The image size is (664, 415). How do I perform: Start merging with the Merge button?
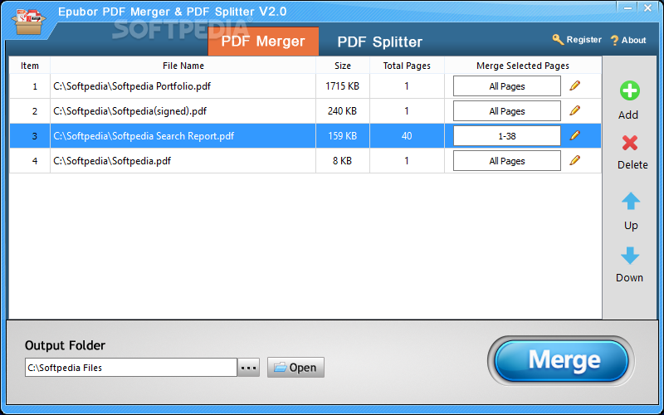pyautogui.click(x=561, y=361)
